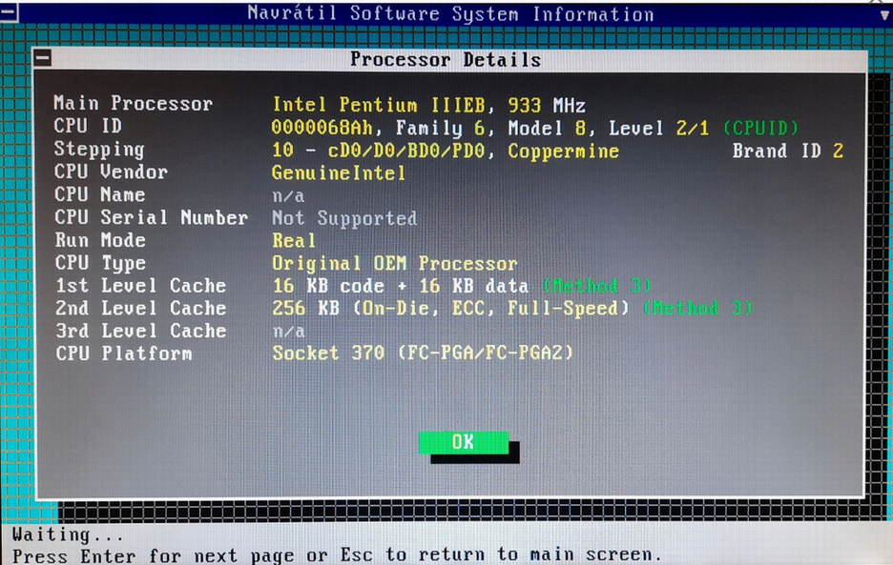Viewport: 893px width, 565px height.
Task: Click the 'CPU ID' label
Action: (x=88, y=126)
